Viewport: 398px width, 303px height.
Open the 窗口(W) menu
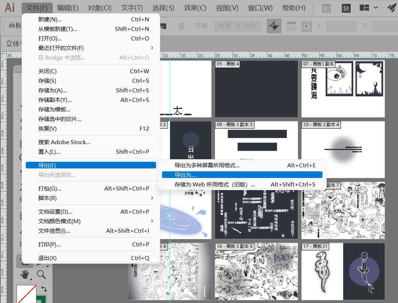coord(260,8)
